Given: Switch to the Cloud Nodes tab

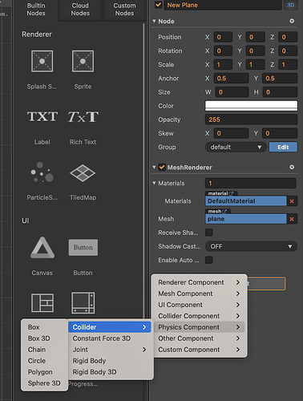Looking at the screenshot, I should pos(80,10).
